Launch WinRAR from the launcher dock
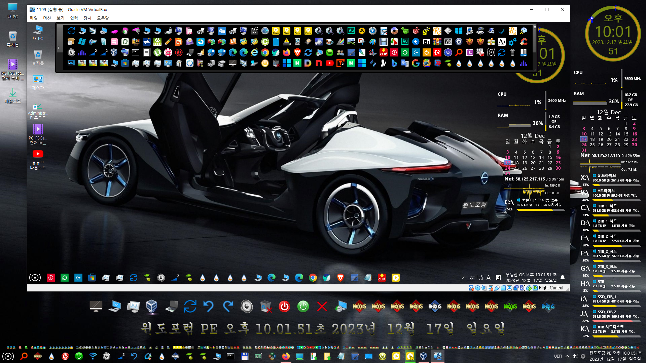 pyautogui.click(x=437, y=42)
